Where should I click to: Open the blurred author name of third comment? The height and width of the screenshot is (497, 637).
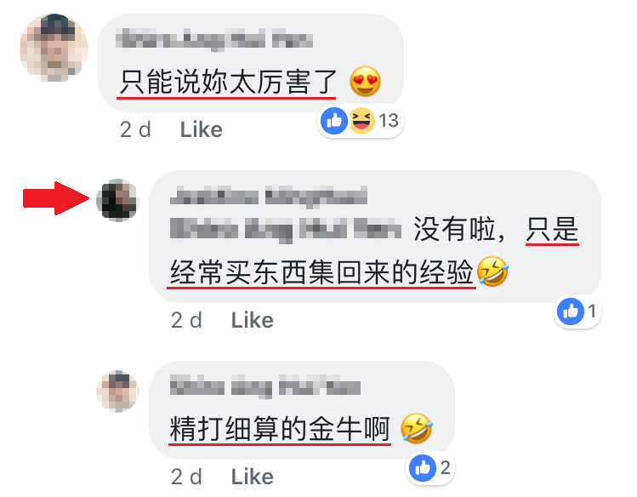(265, 386)
